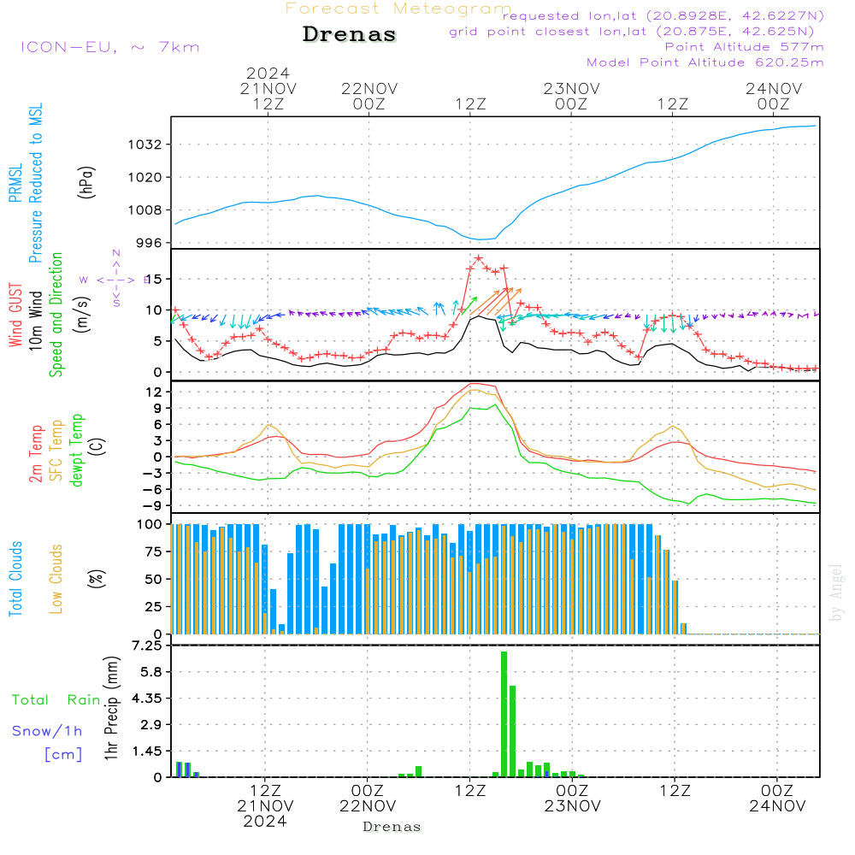
Task: Click the Forecast Meteogram heading
Action: tap(398, 9)
